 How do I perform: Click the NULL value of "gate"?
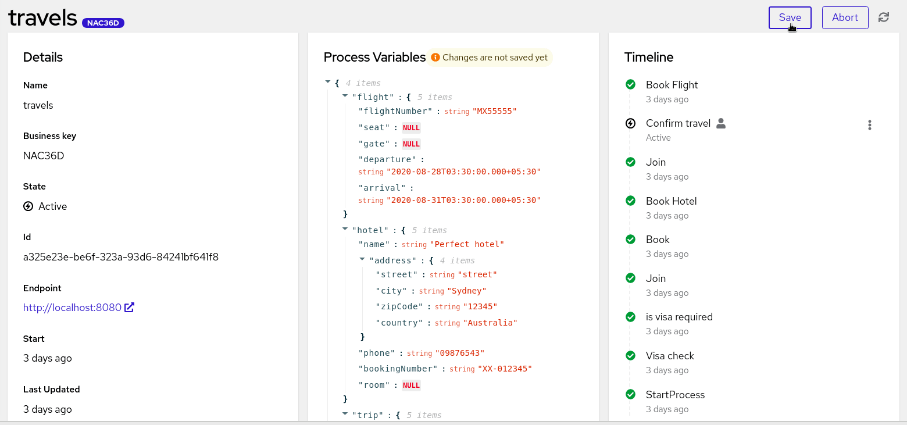(411, 144)
